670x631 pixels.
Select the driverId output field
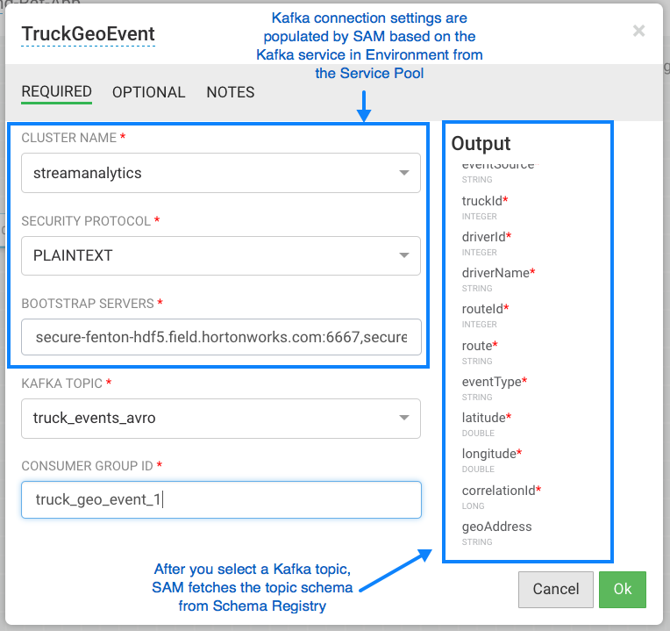[x=484, y=237]
